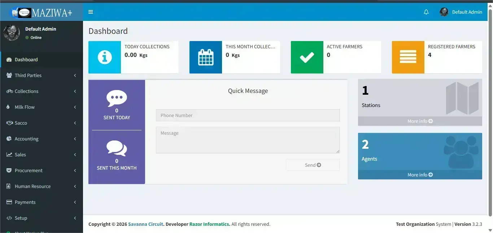The image size is (493, 233).
Task: Click the Phone Number input field
Action: 248,115
